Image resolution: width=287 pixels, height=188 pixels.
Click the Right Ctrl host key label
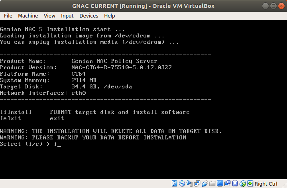point(266,184)
